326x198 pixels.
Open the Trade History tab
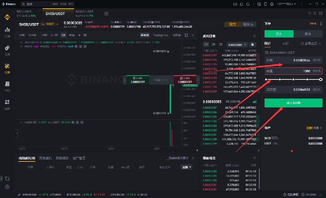click(62, 158)
